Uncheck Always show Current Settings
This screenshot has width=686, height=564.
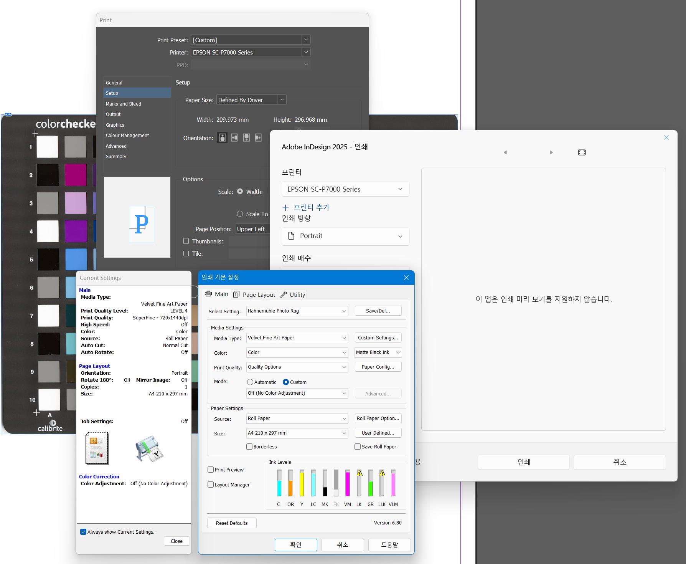[x=83, y=532]
